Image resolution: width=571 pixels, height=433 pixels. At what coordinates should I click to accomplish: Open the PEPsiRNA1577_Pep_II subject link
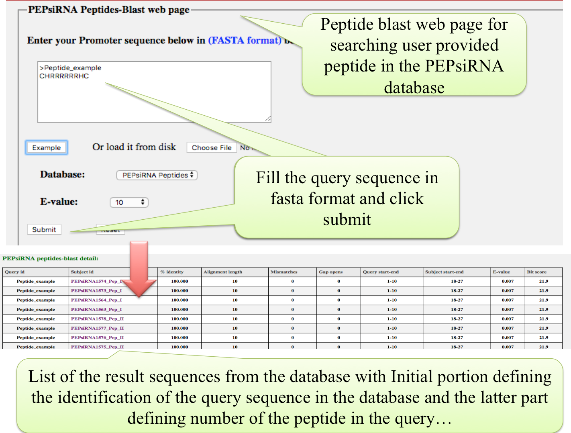pos(97,328)
